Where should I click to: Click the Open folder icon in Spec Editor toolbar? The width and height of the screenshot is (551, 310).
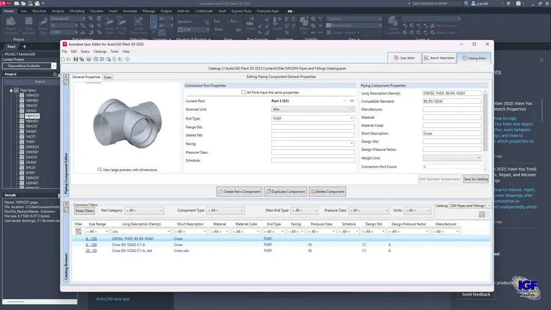[x=69, y=59]
